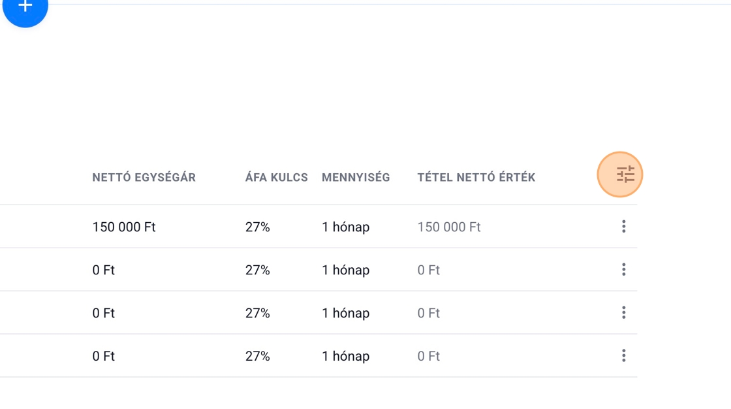Click the ÁFA kulcs column header
Image resolution: width=731 pixels, height=409 pixels.
click(x=276, y=178)
